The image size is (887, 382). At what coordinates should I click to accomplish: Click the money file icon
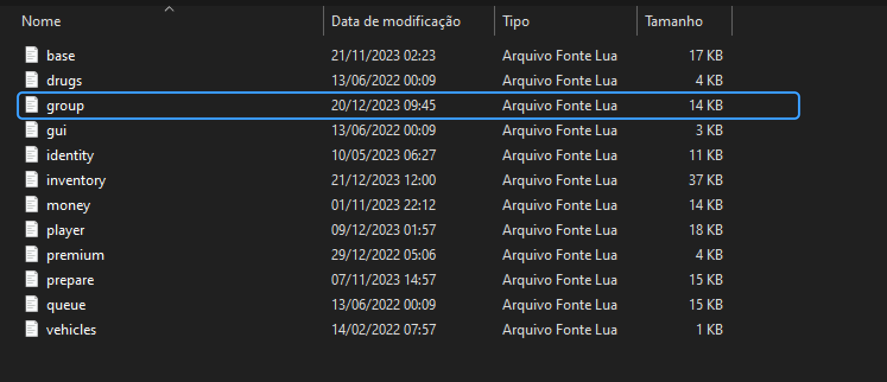point(32,205)
